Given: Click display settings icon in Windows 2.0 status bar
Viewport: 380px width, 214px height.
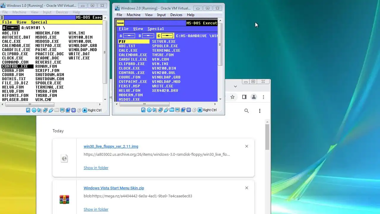Looking at the screenshot, I should pos(177,110).
